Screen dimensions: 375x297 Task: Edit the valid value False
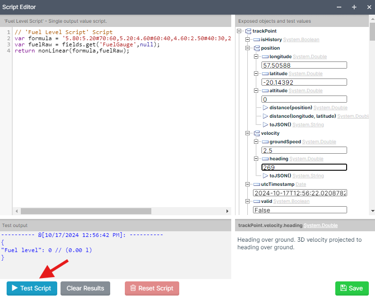point(300,210)
